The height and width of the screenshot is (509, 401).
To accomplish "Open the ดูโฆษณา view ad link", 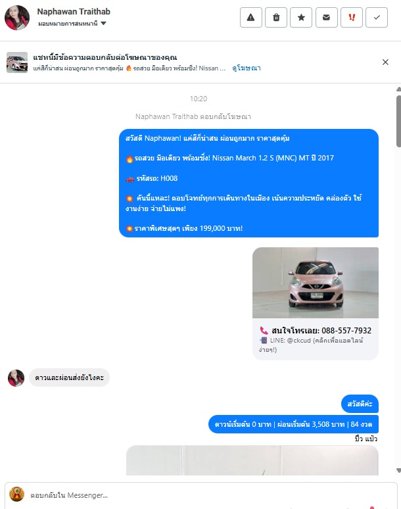I will coord(247,68).
